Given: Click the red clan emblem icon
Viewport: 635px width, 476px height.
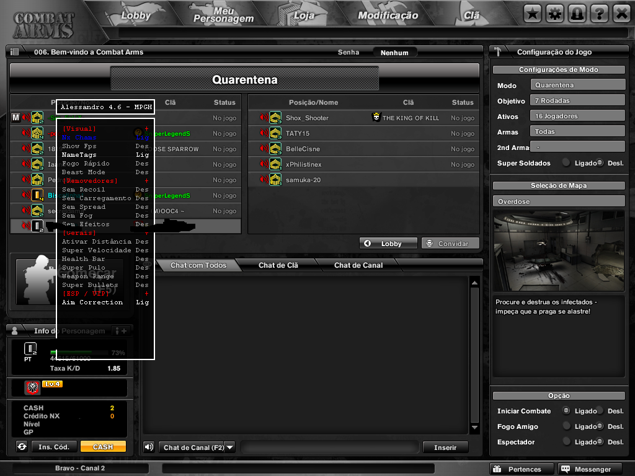Looking at the screenshot, I should (32, 387).
